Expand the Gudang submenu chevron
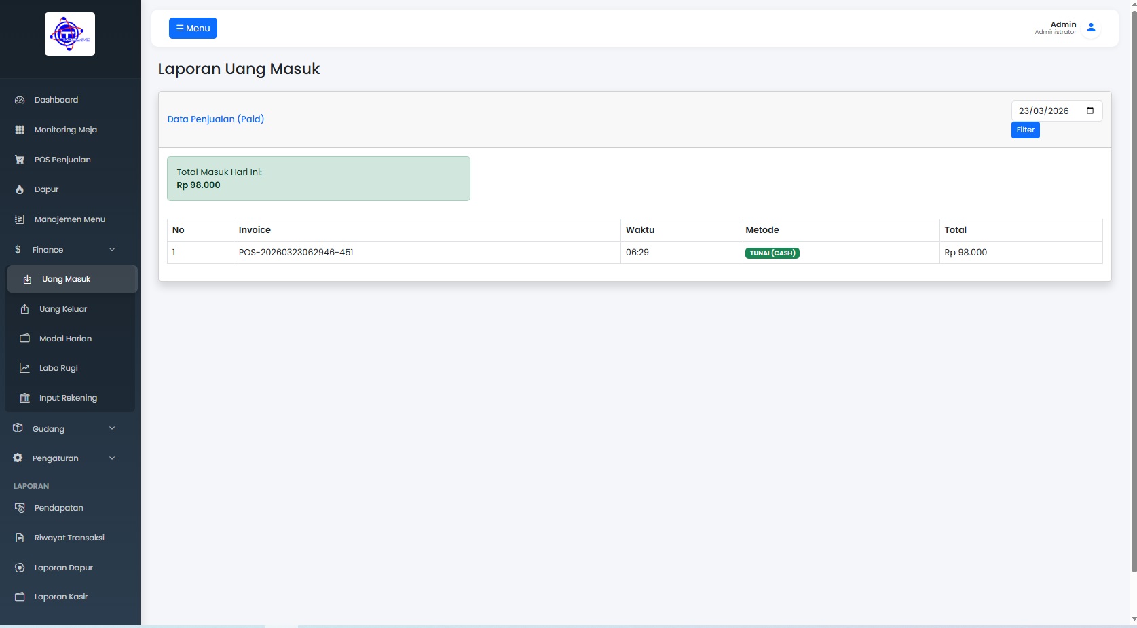This screenshot has height=628, width=1137. pyautogui.click(x=112, y=428)
